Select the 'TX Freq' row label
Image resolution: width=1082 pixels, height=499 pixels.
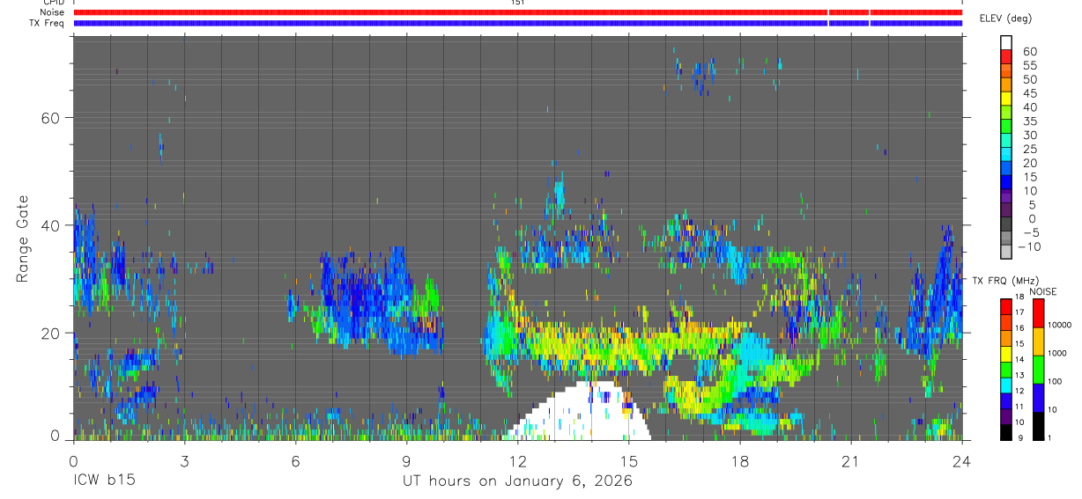[48, 23]
